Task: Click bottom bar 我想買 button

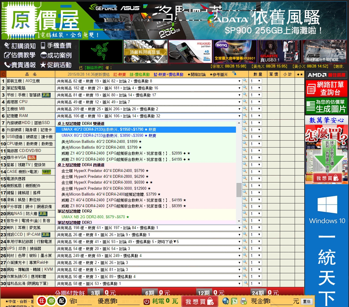Action: tap(200, 301)
